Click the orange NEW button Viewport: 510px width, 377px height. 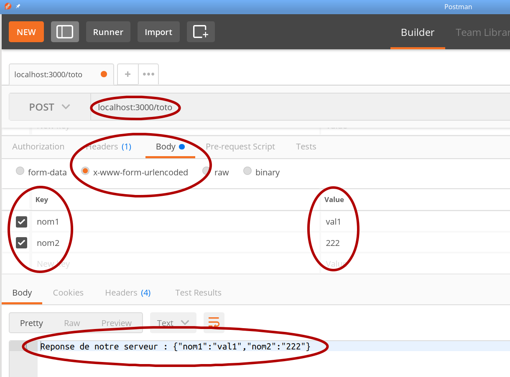[x=26, y=32]
